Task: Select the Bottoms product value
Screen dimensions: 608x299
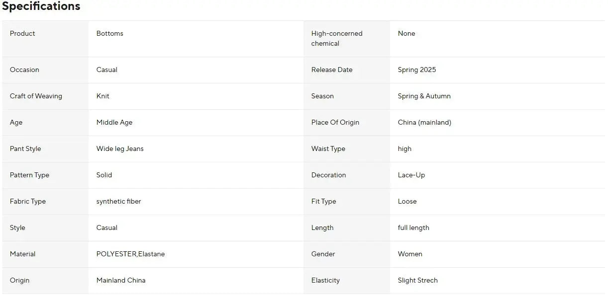Action: (109, 34)
